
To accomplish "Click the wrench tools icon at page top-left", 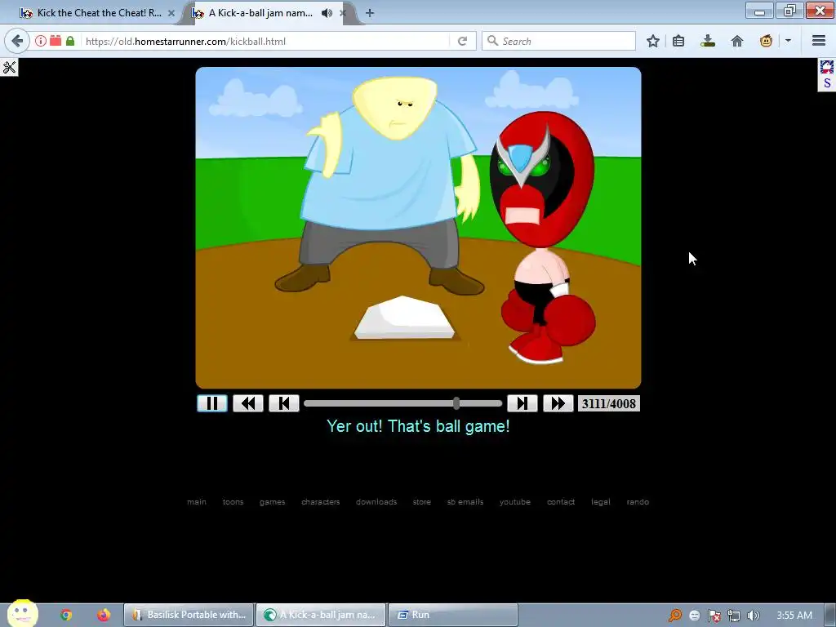I will click(9, 67).
